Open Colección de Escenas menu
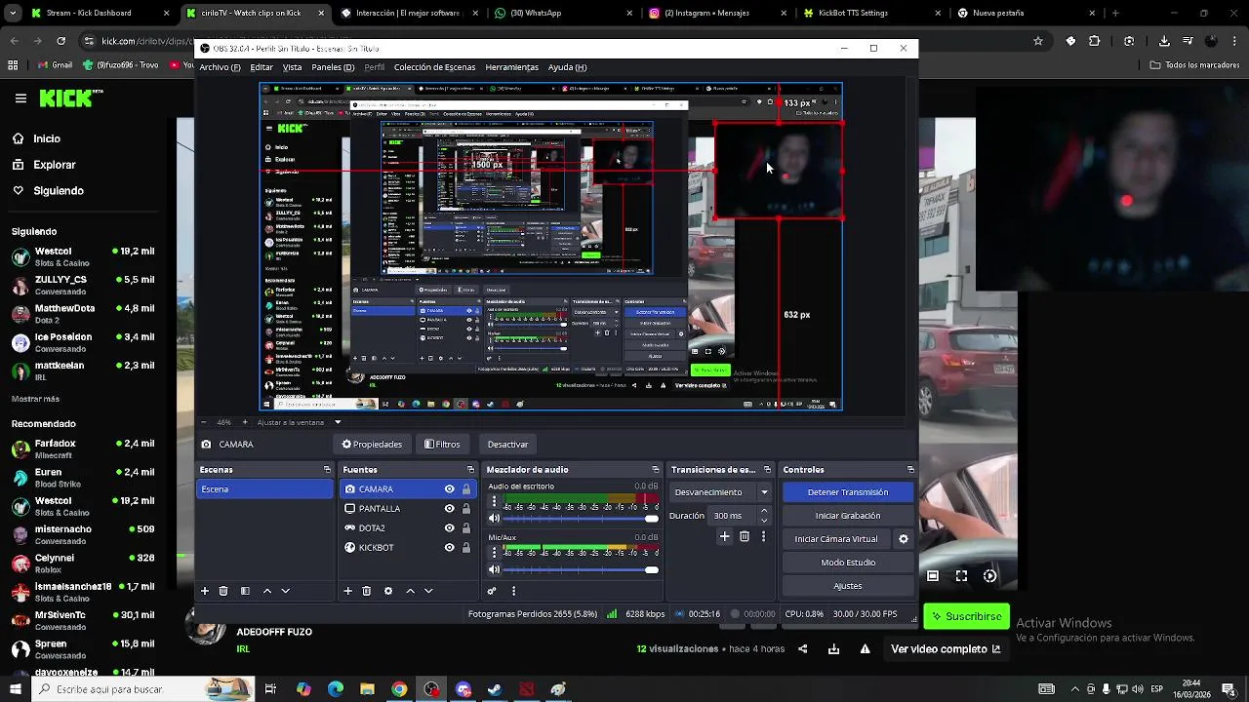The image size is (1249, 702). tap(434, 67)
